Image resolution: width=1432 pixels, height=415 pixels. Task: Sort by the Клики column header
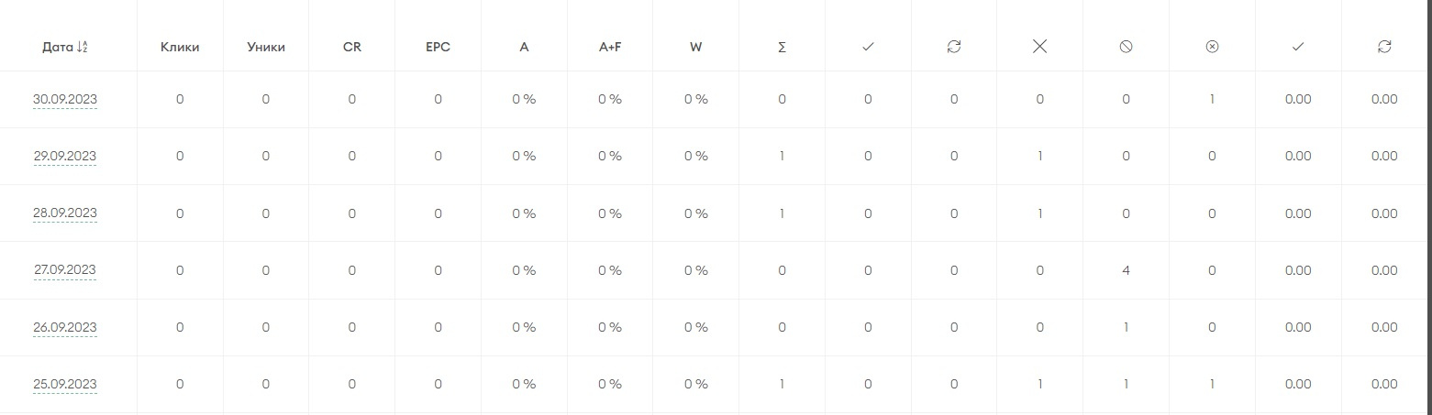point(180,47)
